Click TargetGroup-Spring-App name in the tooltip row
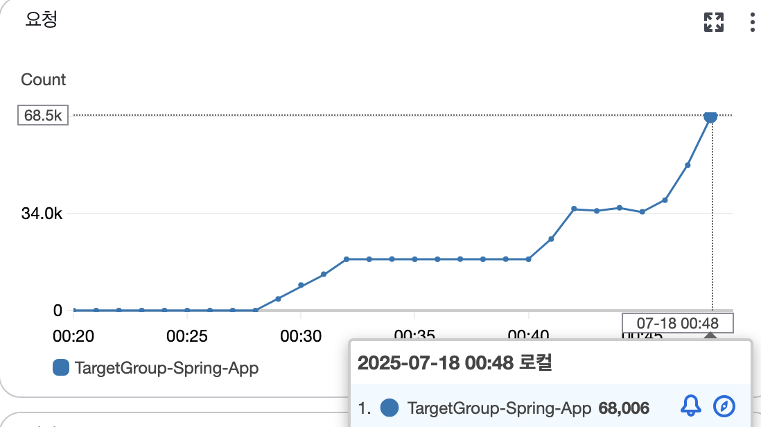 click(x=499, y=408)
